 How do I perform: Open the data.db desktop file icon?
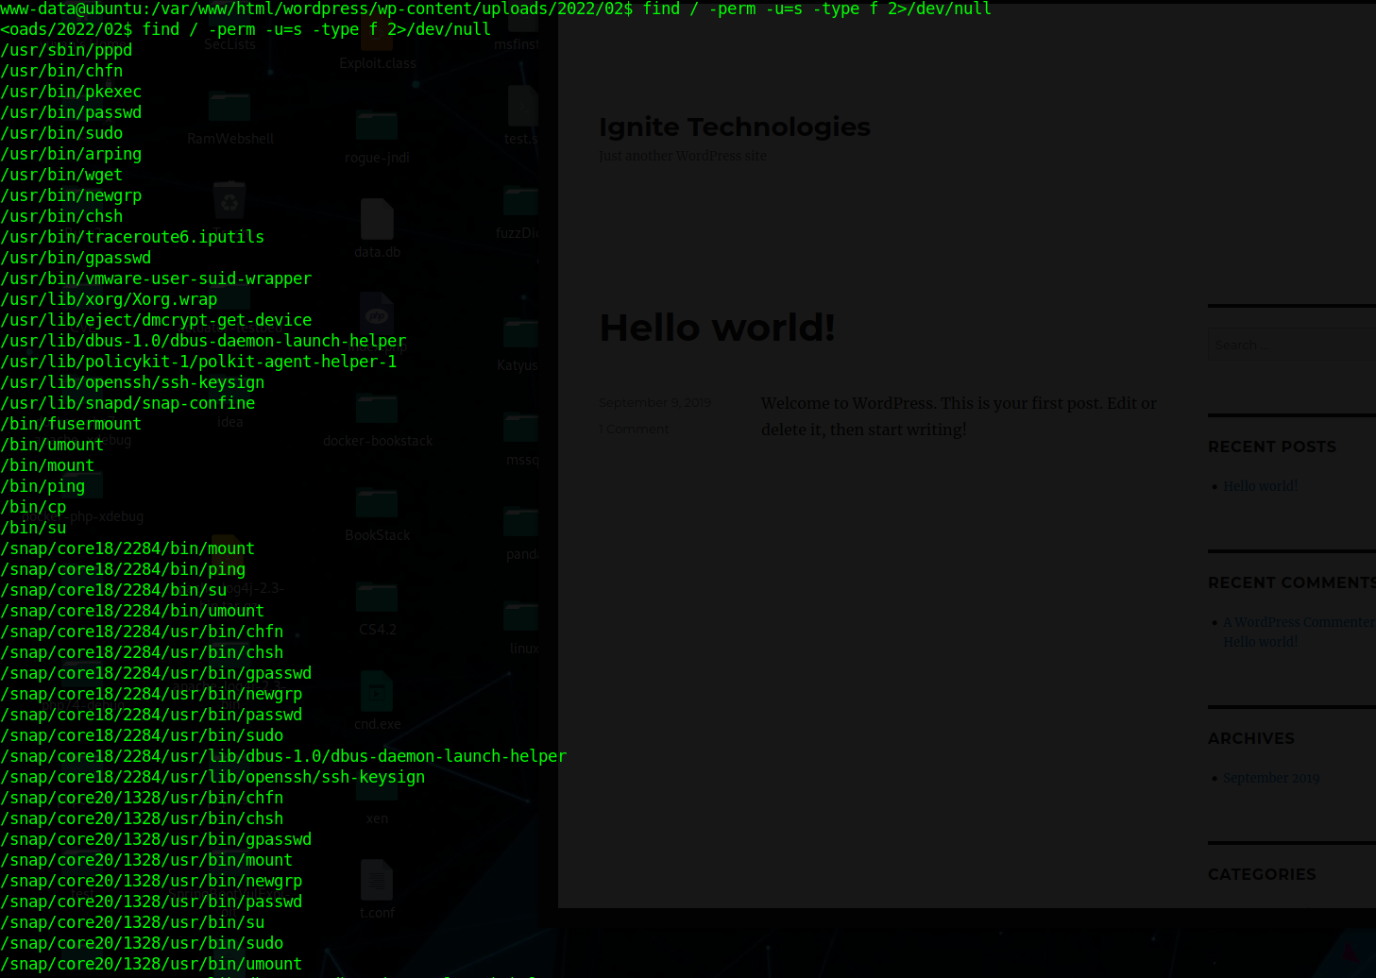tap(377, 219)
